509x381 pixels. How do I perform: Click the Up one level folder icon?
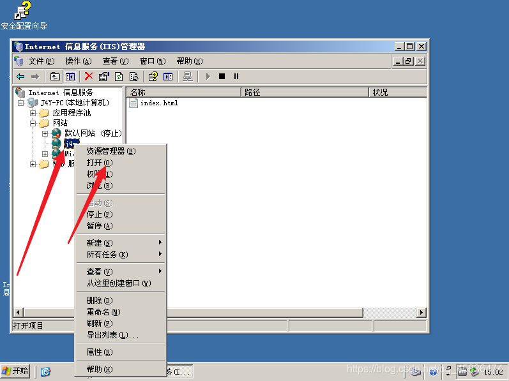pyautogui.click(x=55, y=77)
